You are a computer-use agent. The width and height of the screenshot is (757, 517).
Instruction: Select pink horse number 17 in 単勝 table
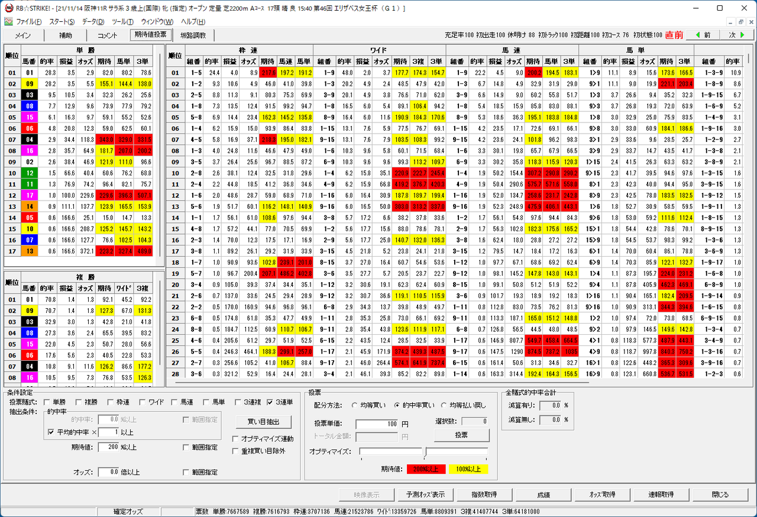(29, 195)
